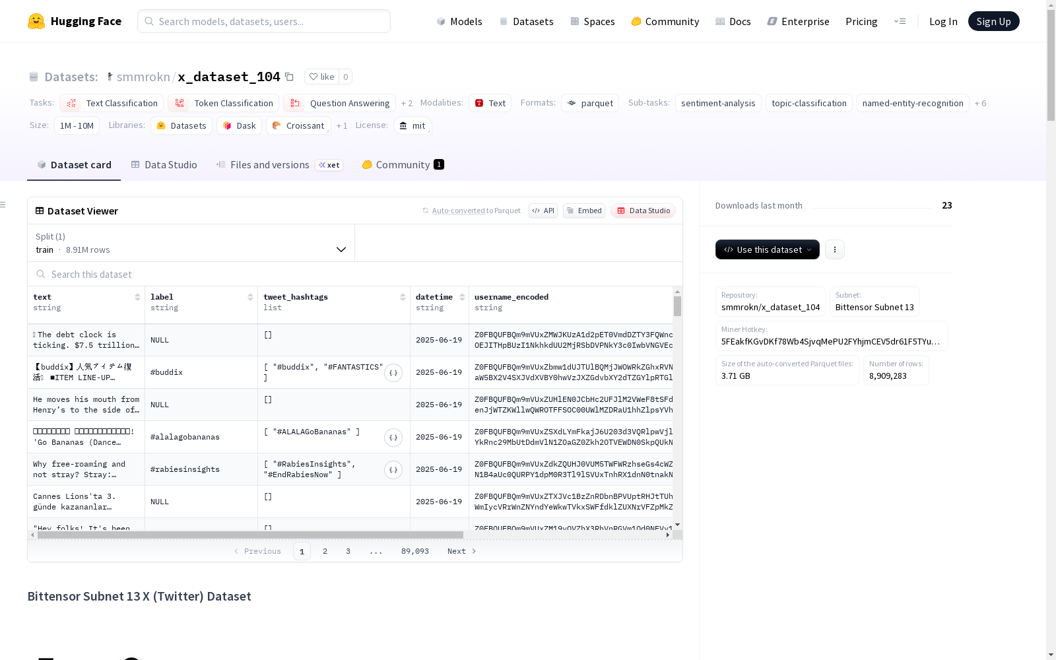Focus the top search models field
Screen dimensions: 1056x660
(x=264, y=21)
